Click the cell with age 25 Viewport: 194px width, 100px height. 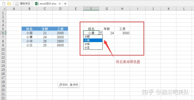click(x=45, y=45)
